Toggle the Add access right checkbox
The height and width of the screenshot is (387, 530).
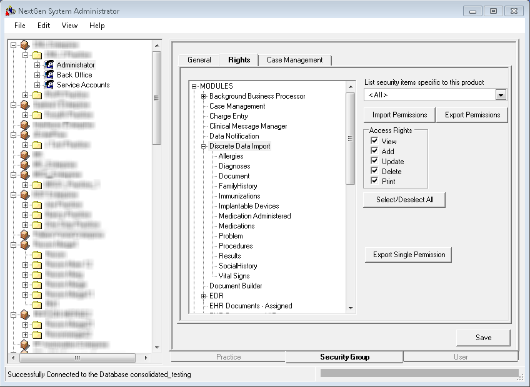tap(374, 151)
